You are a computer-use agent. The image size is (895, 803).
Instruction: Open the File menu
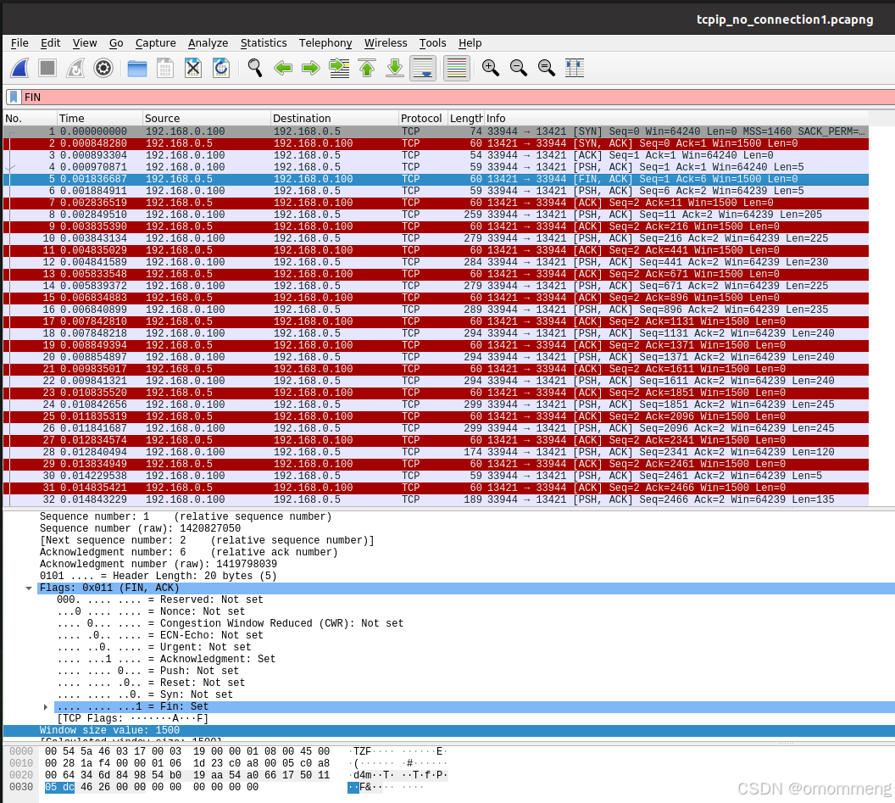click(x=19, y=43)
